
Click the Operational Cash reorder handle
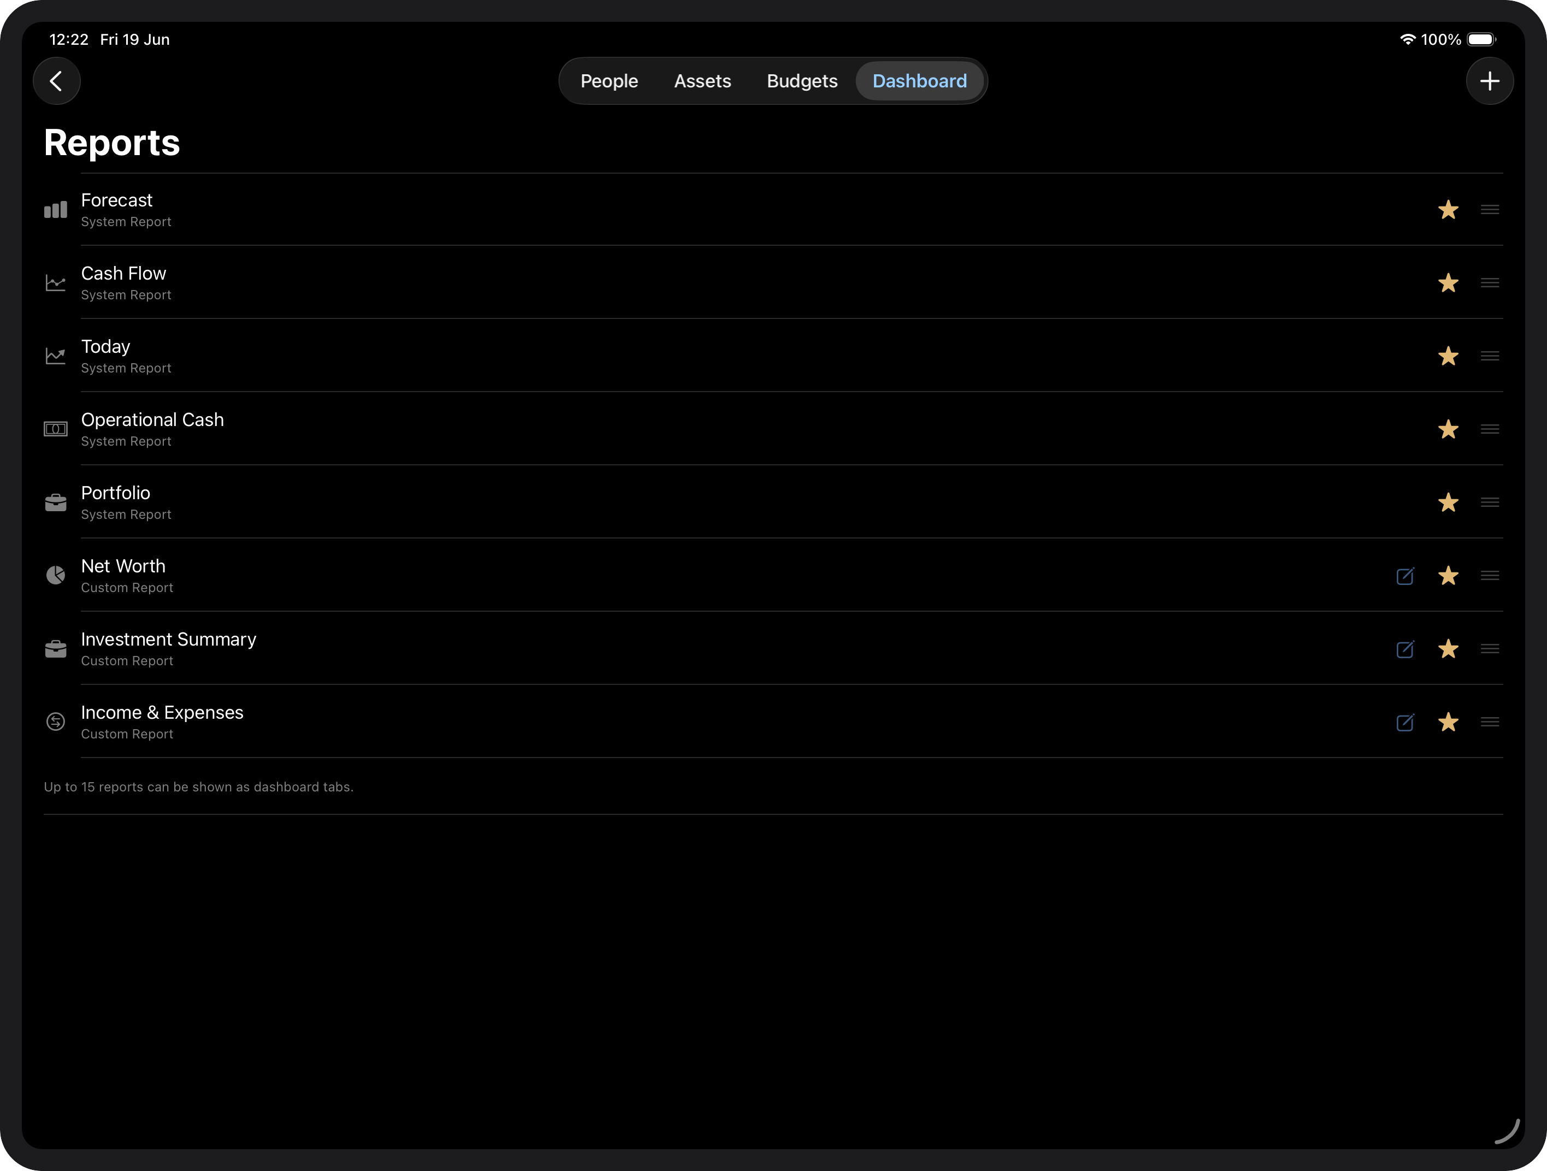(1490, 429)
